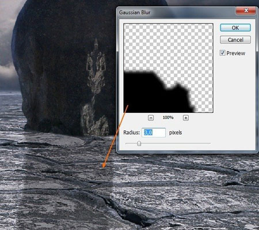Toggle the Preview checkbox
The width and height of the screenshot is (259, 230).
(222, 53)
